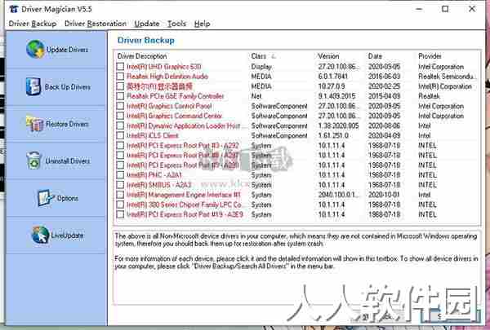Click the Update Drivers label in sidebar
The image size is (490, 330).
pos(67,49)
